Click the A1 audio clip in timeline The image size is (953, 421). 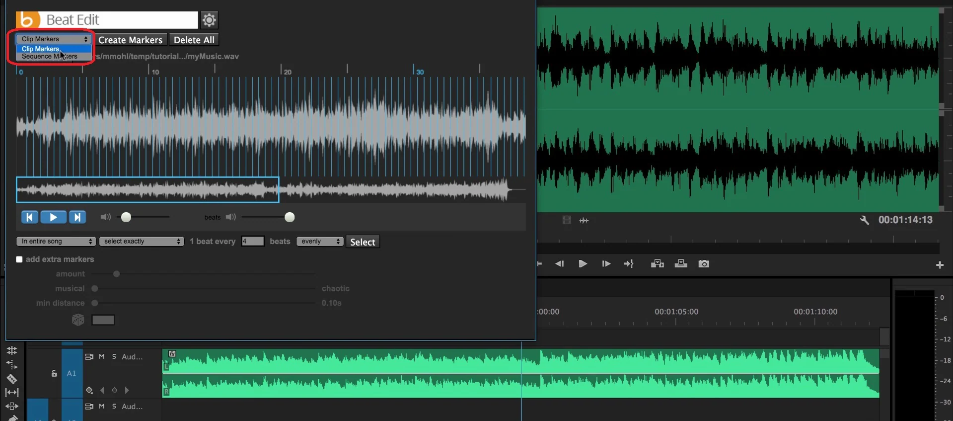[521, 373]
